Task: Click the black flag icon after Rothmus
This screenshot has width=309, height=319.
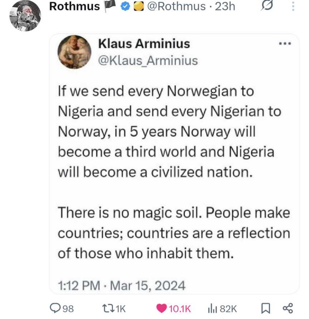Action: [109, 6]
